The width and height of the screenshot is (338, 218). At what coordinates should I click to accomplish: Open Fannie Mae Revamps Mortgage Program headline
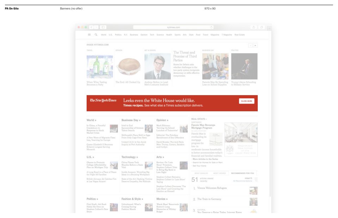[203, 126]
